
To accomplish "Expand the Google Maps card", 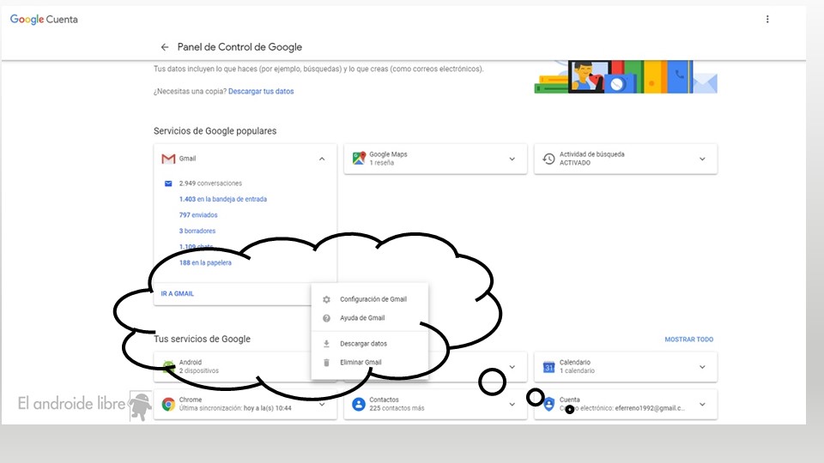I will pos(512,159).
